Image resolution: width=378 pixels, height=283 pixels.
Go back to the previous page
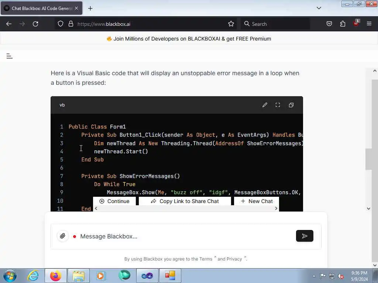coord(9,24)
